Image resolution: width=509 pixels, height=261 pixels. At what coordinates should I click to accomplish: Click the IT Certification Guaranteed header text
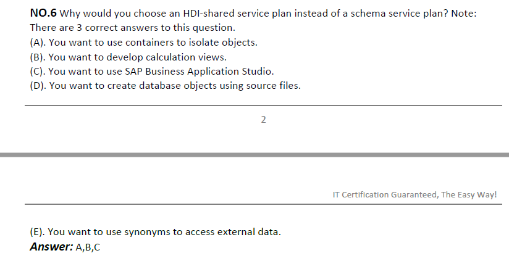[415, 194]
